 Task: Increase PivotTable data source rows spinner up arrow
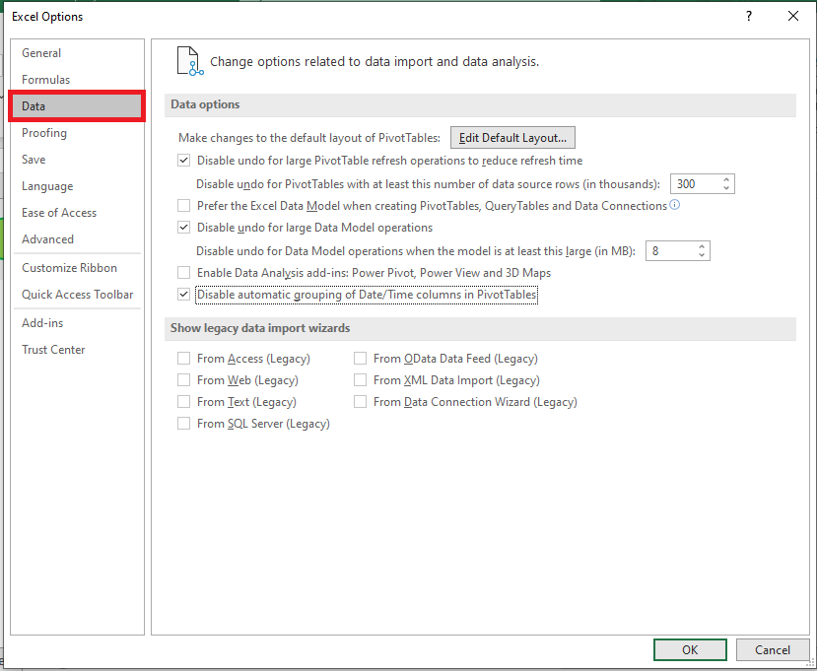click(726, 179)
